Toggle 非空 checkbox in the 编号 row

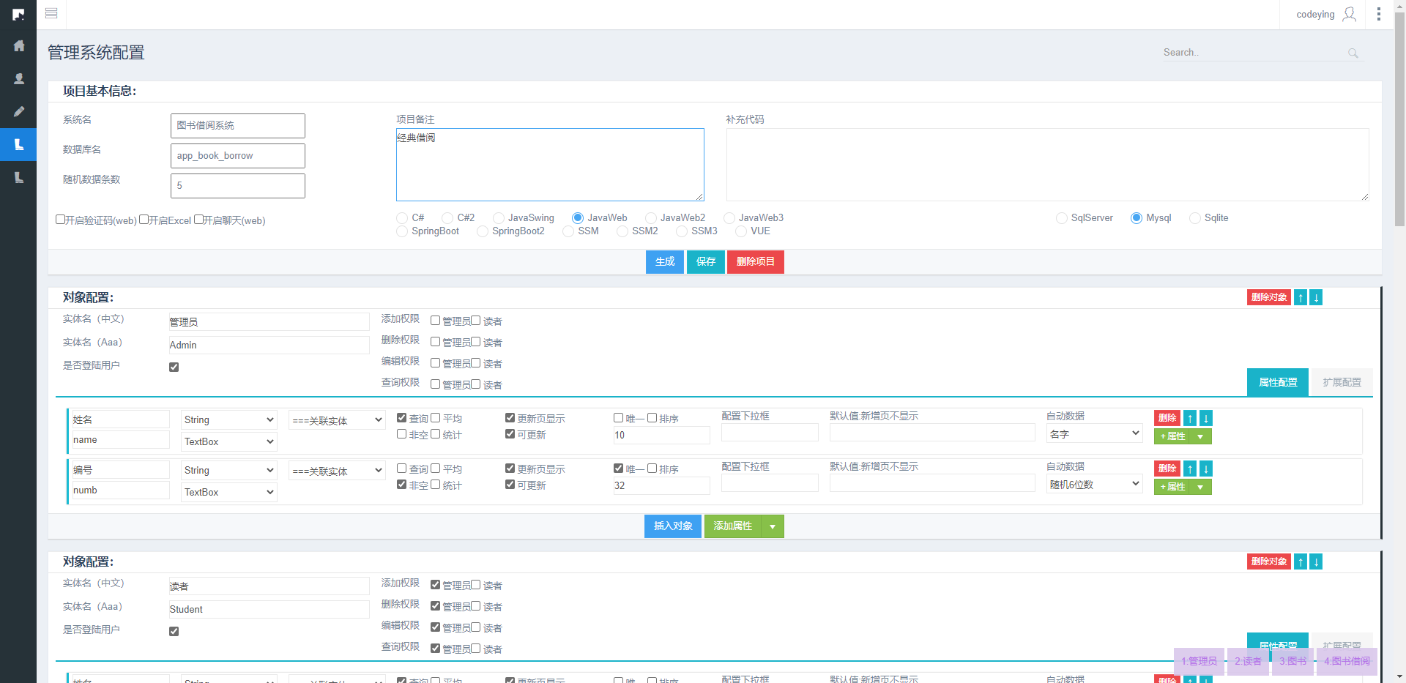pyautogui.click(x=402, y=485)
